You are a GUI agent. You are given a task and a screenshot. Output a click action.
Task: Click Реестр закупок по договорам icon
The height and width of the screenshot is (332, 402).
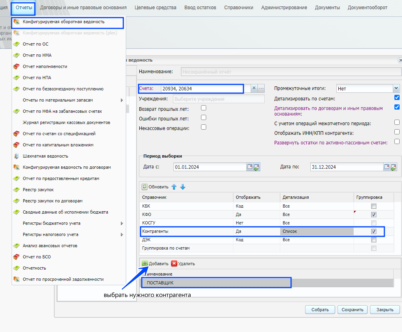[x=16, y=201]
